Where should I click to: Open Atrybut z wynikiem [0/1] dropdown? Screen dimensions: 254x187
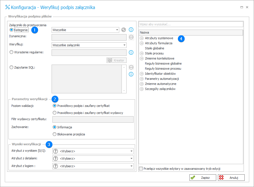tap(93, 151)
